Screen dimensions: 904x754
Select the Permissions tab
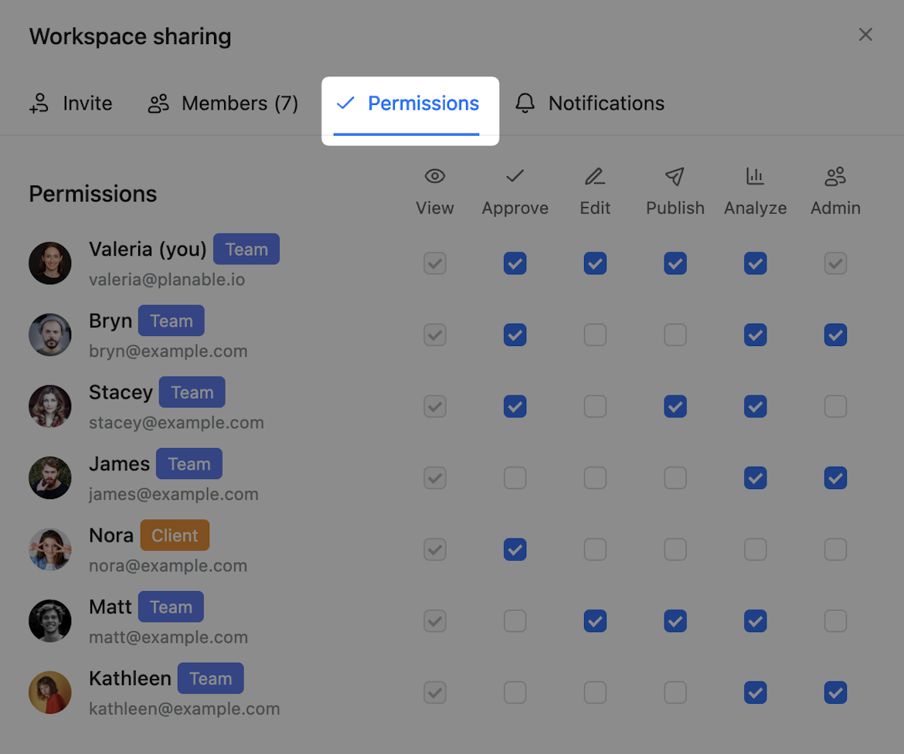423,104
